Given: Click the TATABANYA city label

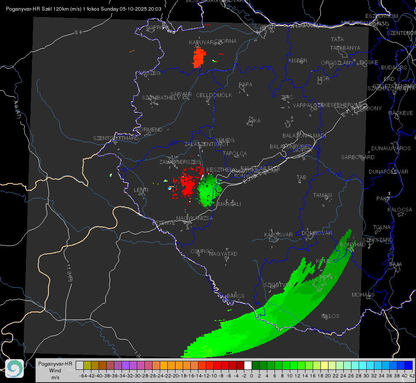Looking at the screenshot, I should point(345,48).
